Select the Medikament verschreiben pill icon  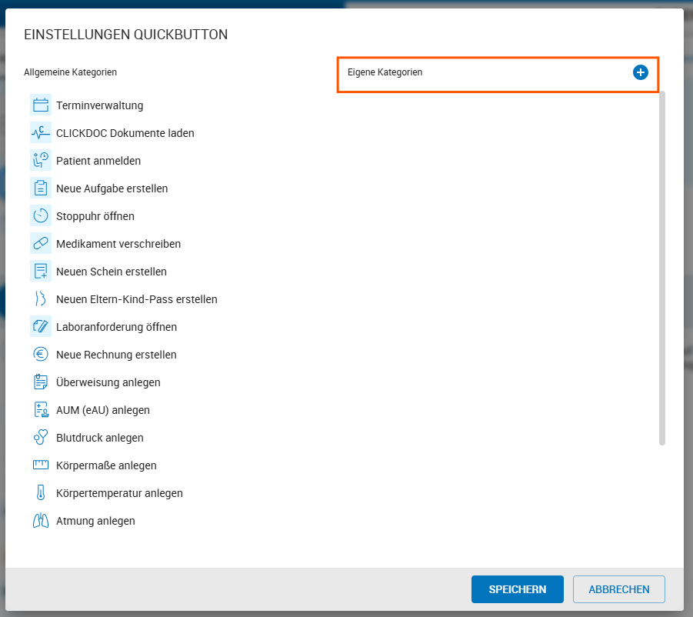pyautogui.click(x=41, y=244)
